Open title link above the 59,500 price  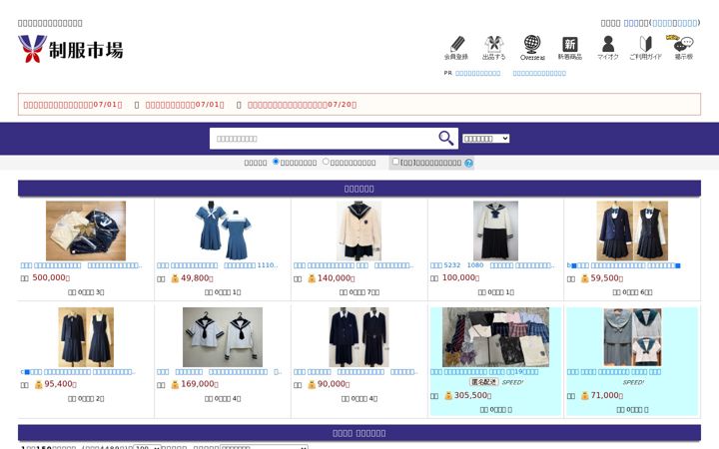click(x=623, y=265)
